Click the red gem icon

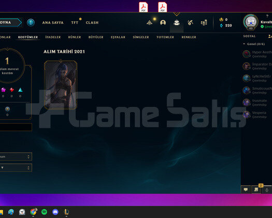11,90
